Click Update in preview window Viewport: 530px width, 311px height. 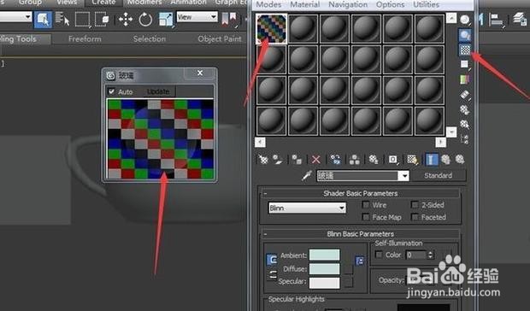click(158, 91)
